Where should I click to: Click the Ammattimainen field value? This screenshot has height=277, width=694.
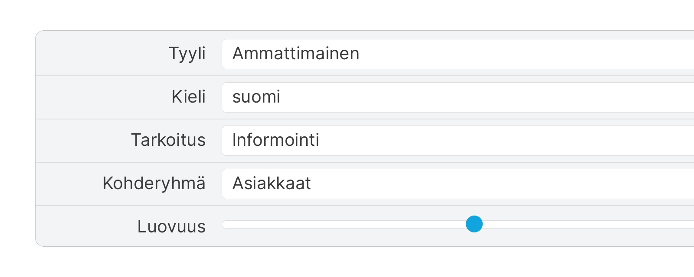coord(296,54)
